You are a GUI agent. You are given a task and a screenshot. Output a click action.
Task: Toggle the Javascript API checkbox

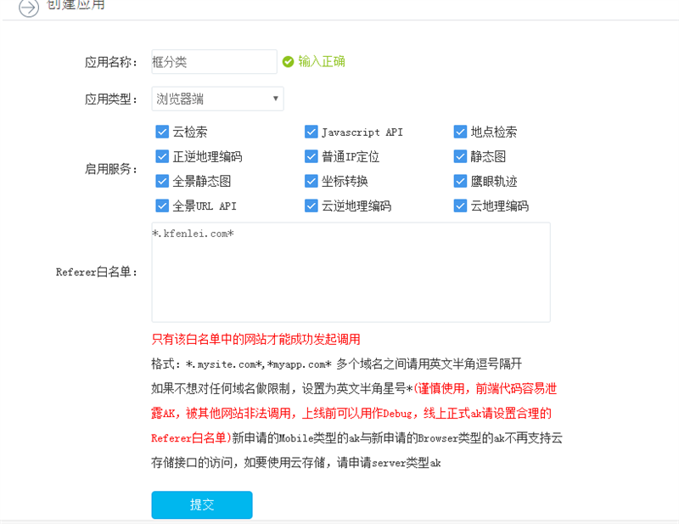[311, 132]
